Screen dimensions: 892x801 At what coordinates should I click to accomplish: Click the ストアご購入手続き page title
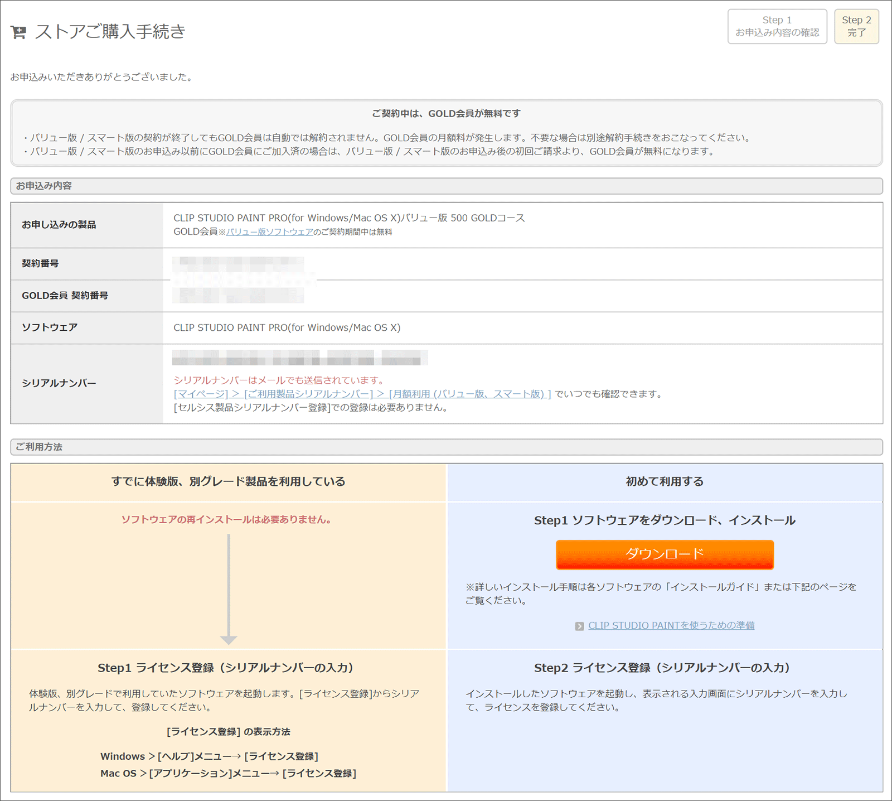[x=110, y=32]
